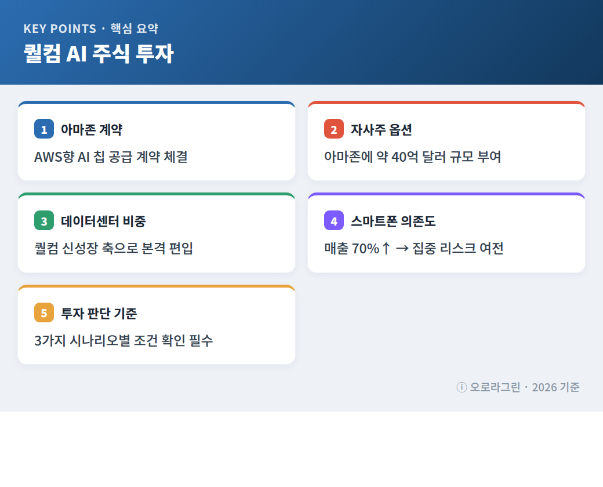603x487 pixels.
Task: Click the main title 퀄컴 AI 주식 투자
Action: point(99,53)
